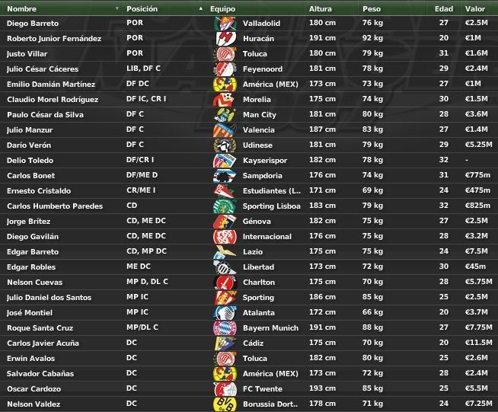Click the Udinese club badge icon
498x412 pixels.
[225, 145]
